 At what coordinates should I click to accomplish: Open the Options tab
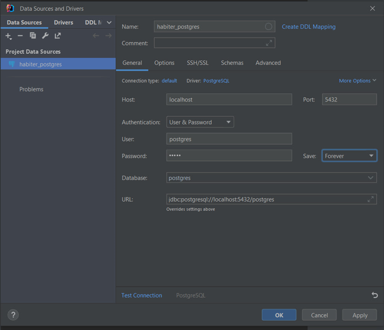pos(164,63)
